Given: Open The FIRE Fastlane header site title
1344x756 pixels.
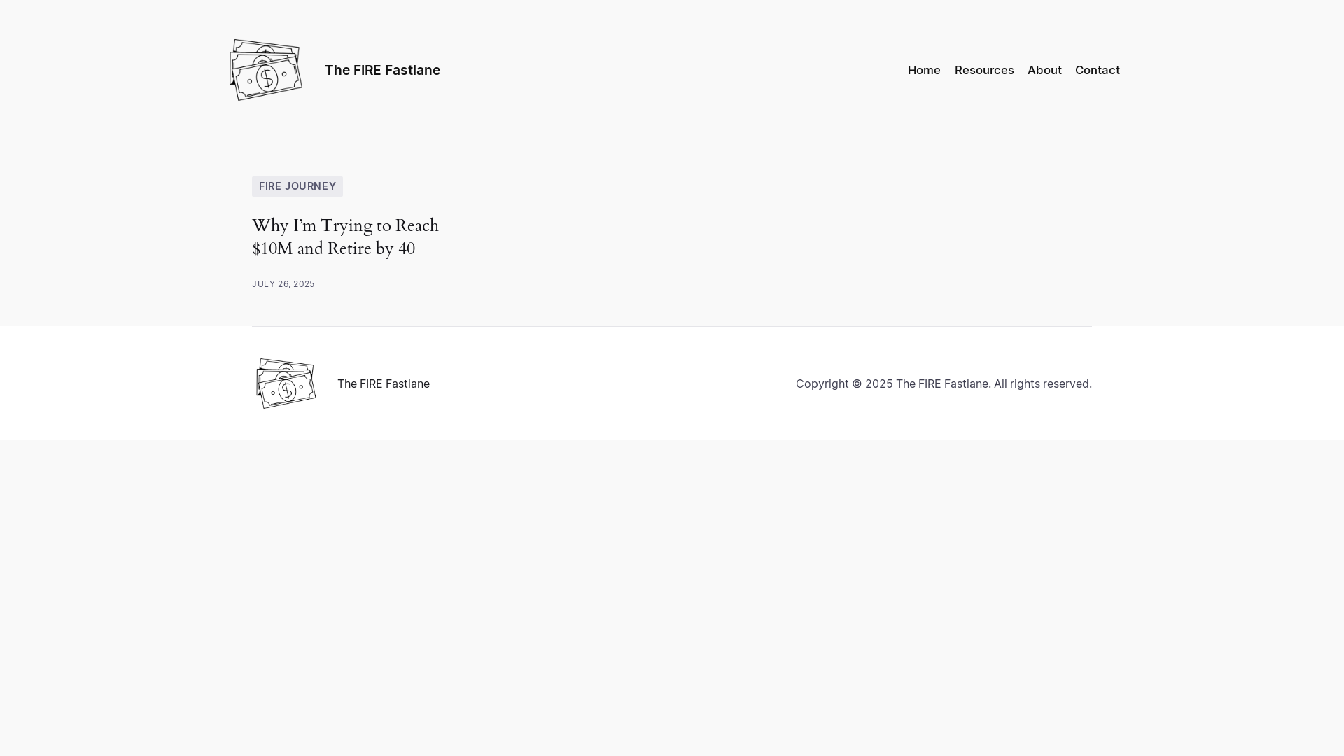Looking at the screenshot, I should 382,70.
